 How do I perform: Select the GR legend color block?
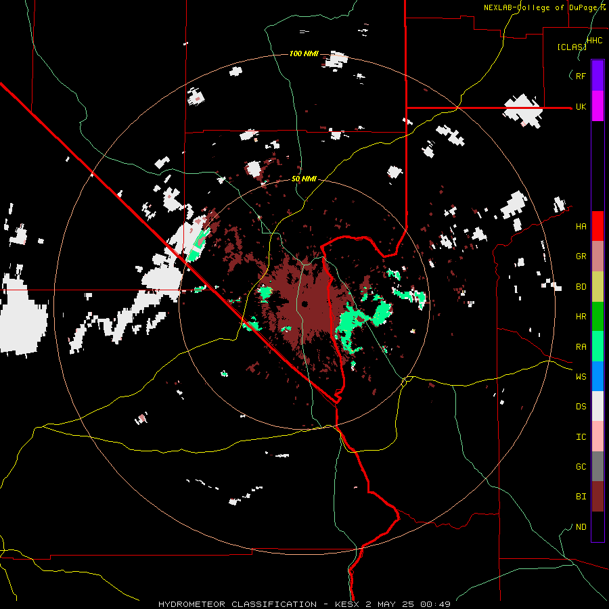[x=597, y=256]
